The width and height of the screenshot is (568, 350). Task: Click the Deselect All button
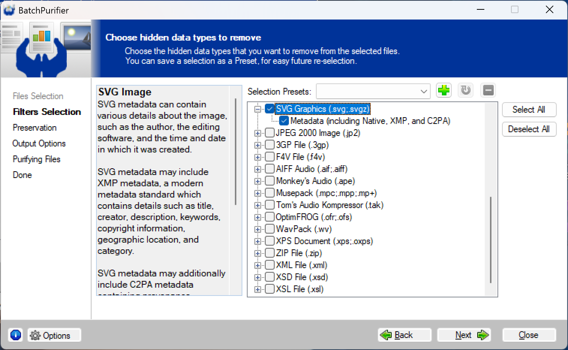click(529, 129)
